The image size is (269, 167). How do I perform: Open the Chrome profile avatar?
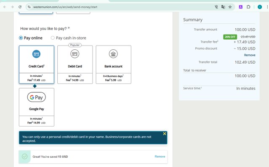[x=260, y=7]
